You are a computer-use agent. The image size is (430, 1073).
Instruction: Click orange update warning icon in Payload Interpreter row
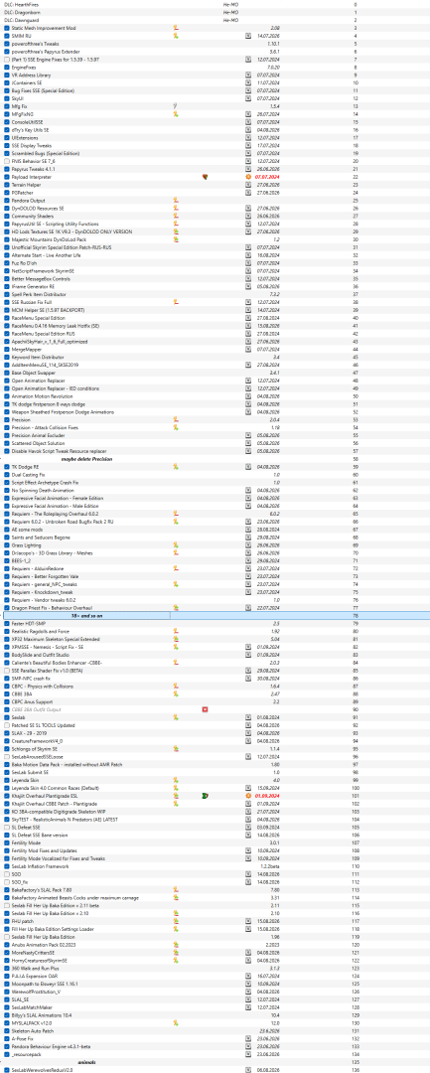pos(248,177)
